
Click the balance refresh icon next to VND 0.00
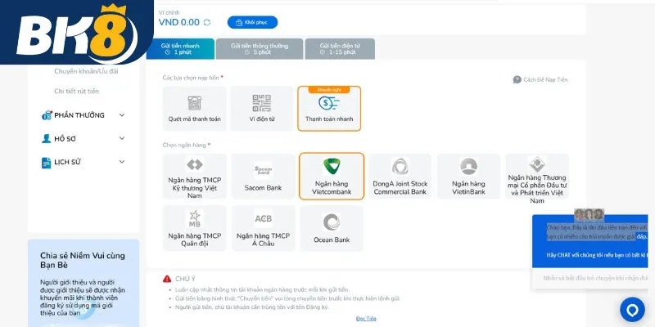tap(207, 23)
